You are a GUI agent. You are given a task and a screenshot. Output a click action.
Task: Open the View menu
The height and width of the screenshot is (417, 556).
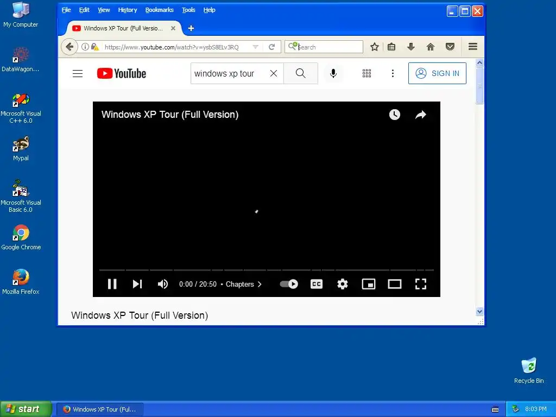tap(104, 10)
